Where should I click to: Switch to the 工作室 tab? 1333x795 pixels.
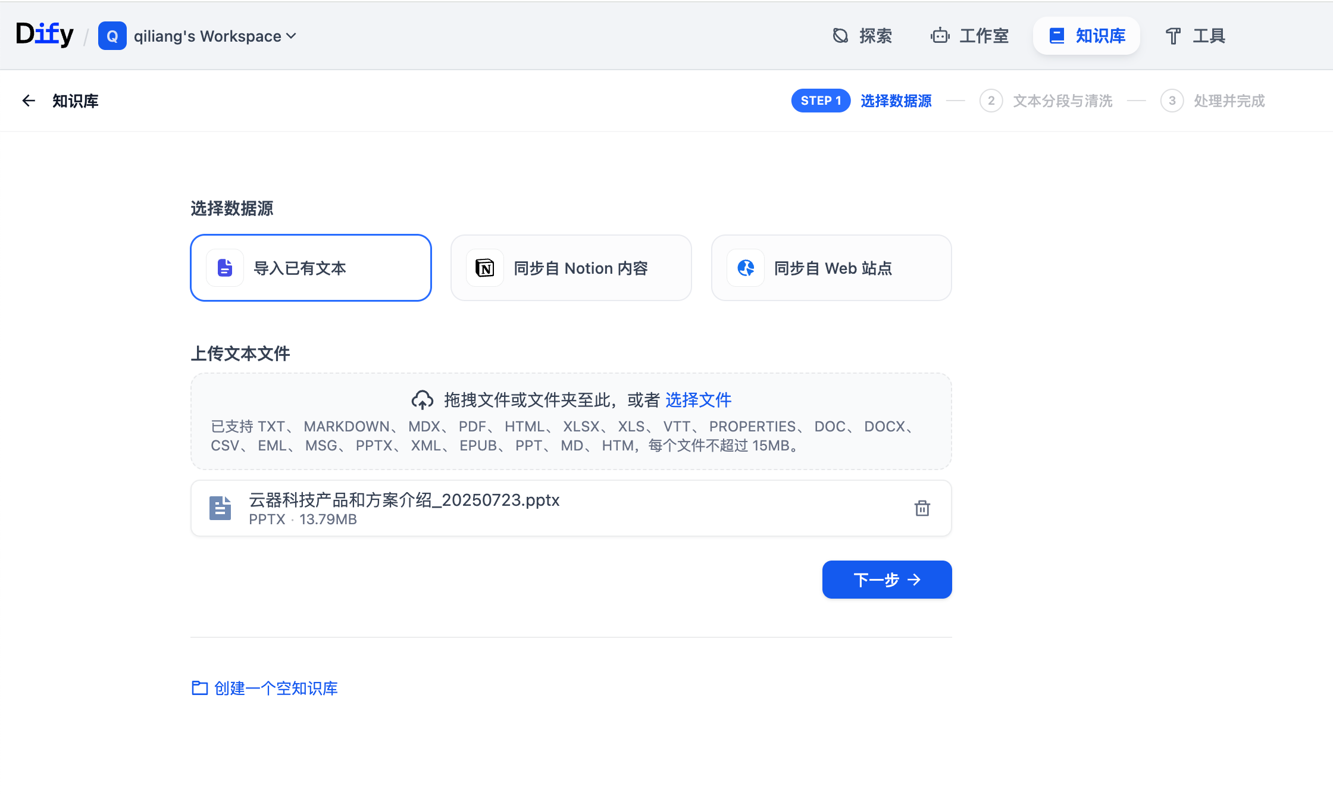tap(970, 36)
